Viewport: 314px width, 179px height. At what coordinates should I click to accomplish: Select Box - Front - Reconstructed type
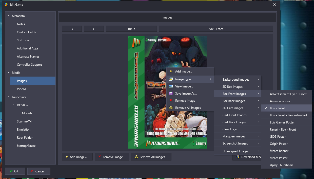click(287, 115)
